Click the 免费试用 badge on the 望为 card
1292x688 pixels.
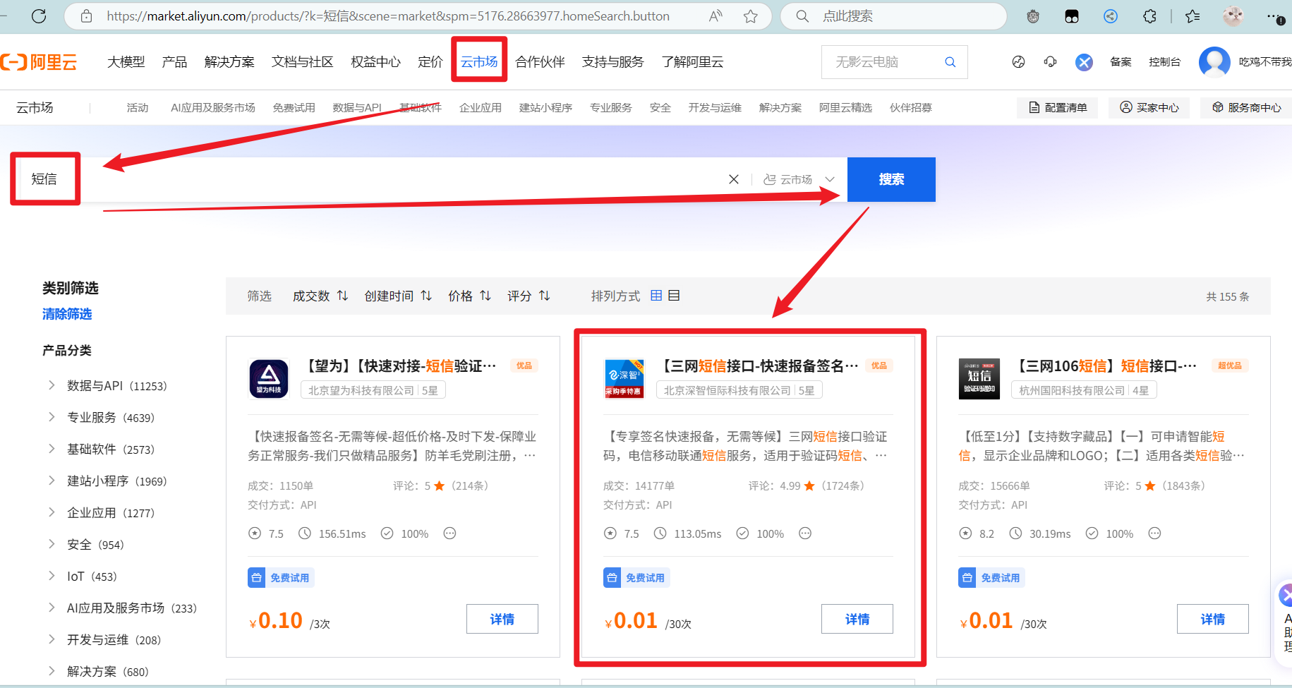(x=281, y=578)
